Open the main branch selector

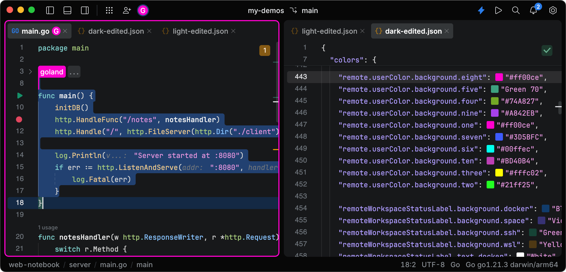point(309,11)
